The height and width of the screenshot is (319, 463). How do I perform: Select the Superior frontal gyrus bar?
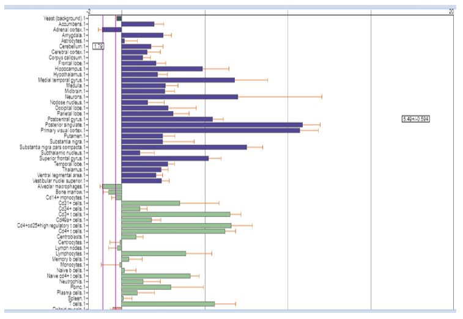165,158
